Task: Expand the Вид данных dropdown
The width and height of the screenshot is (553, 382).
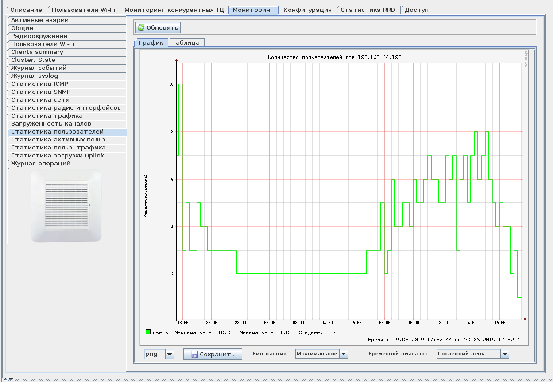Action: click(x=343, y=354)
